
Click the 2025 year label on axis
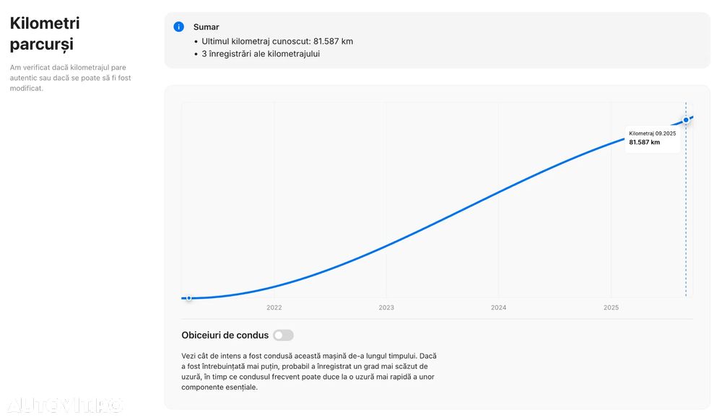[611, 307]
